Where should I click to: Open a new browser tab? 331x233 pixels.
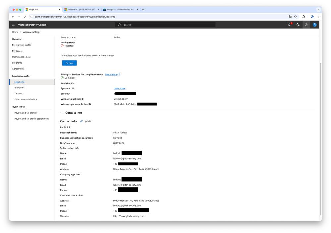[143, 10]
